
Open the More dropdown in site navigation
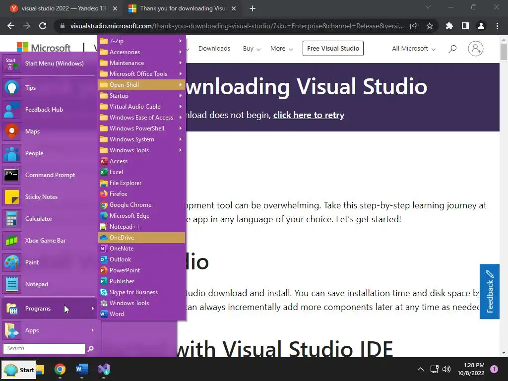(282, 49)
